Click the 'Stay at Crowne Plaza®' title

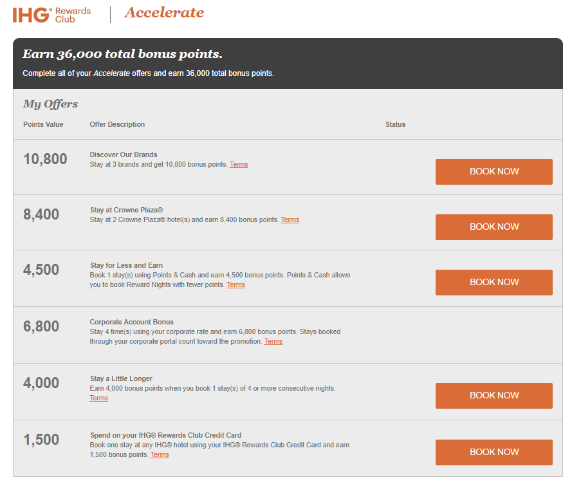point(127,210)
